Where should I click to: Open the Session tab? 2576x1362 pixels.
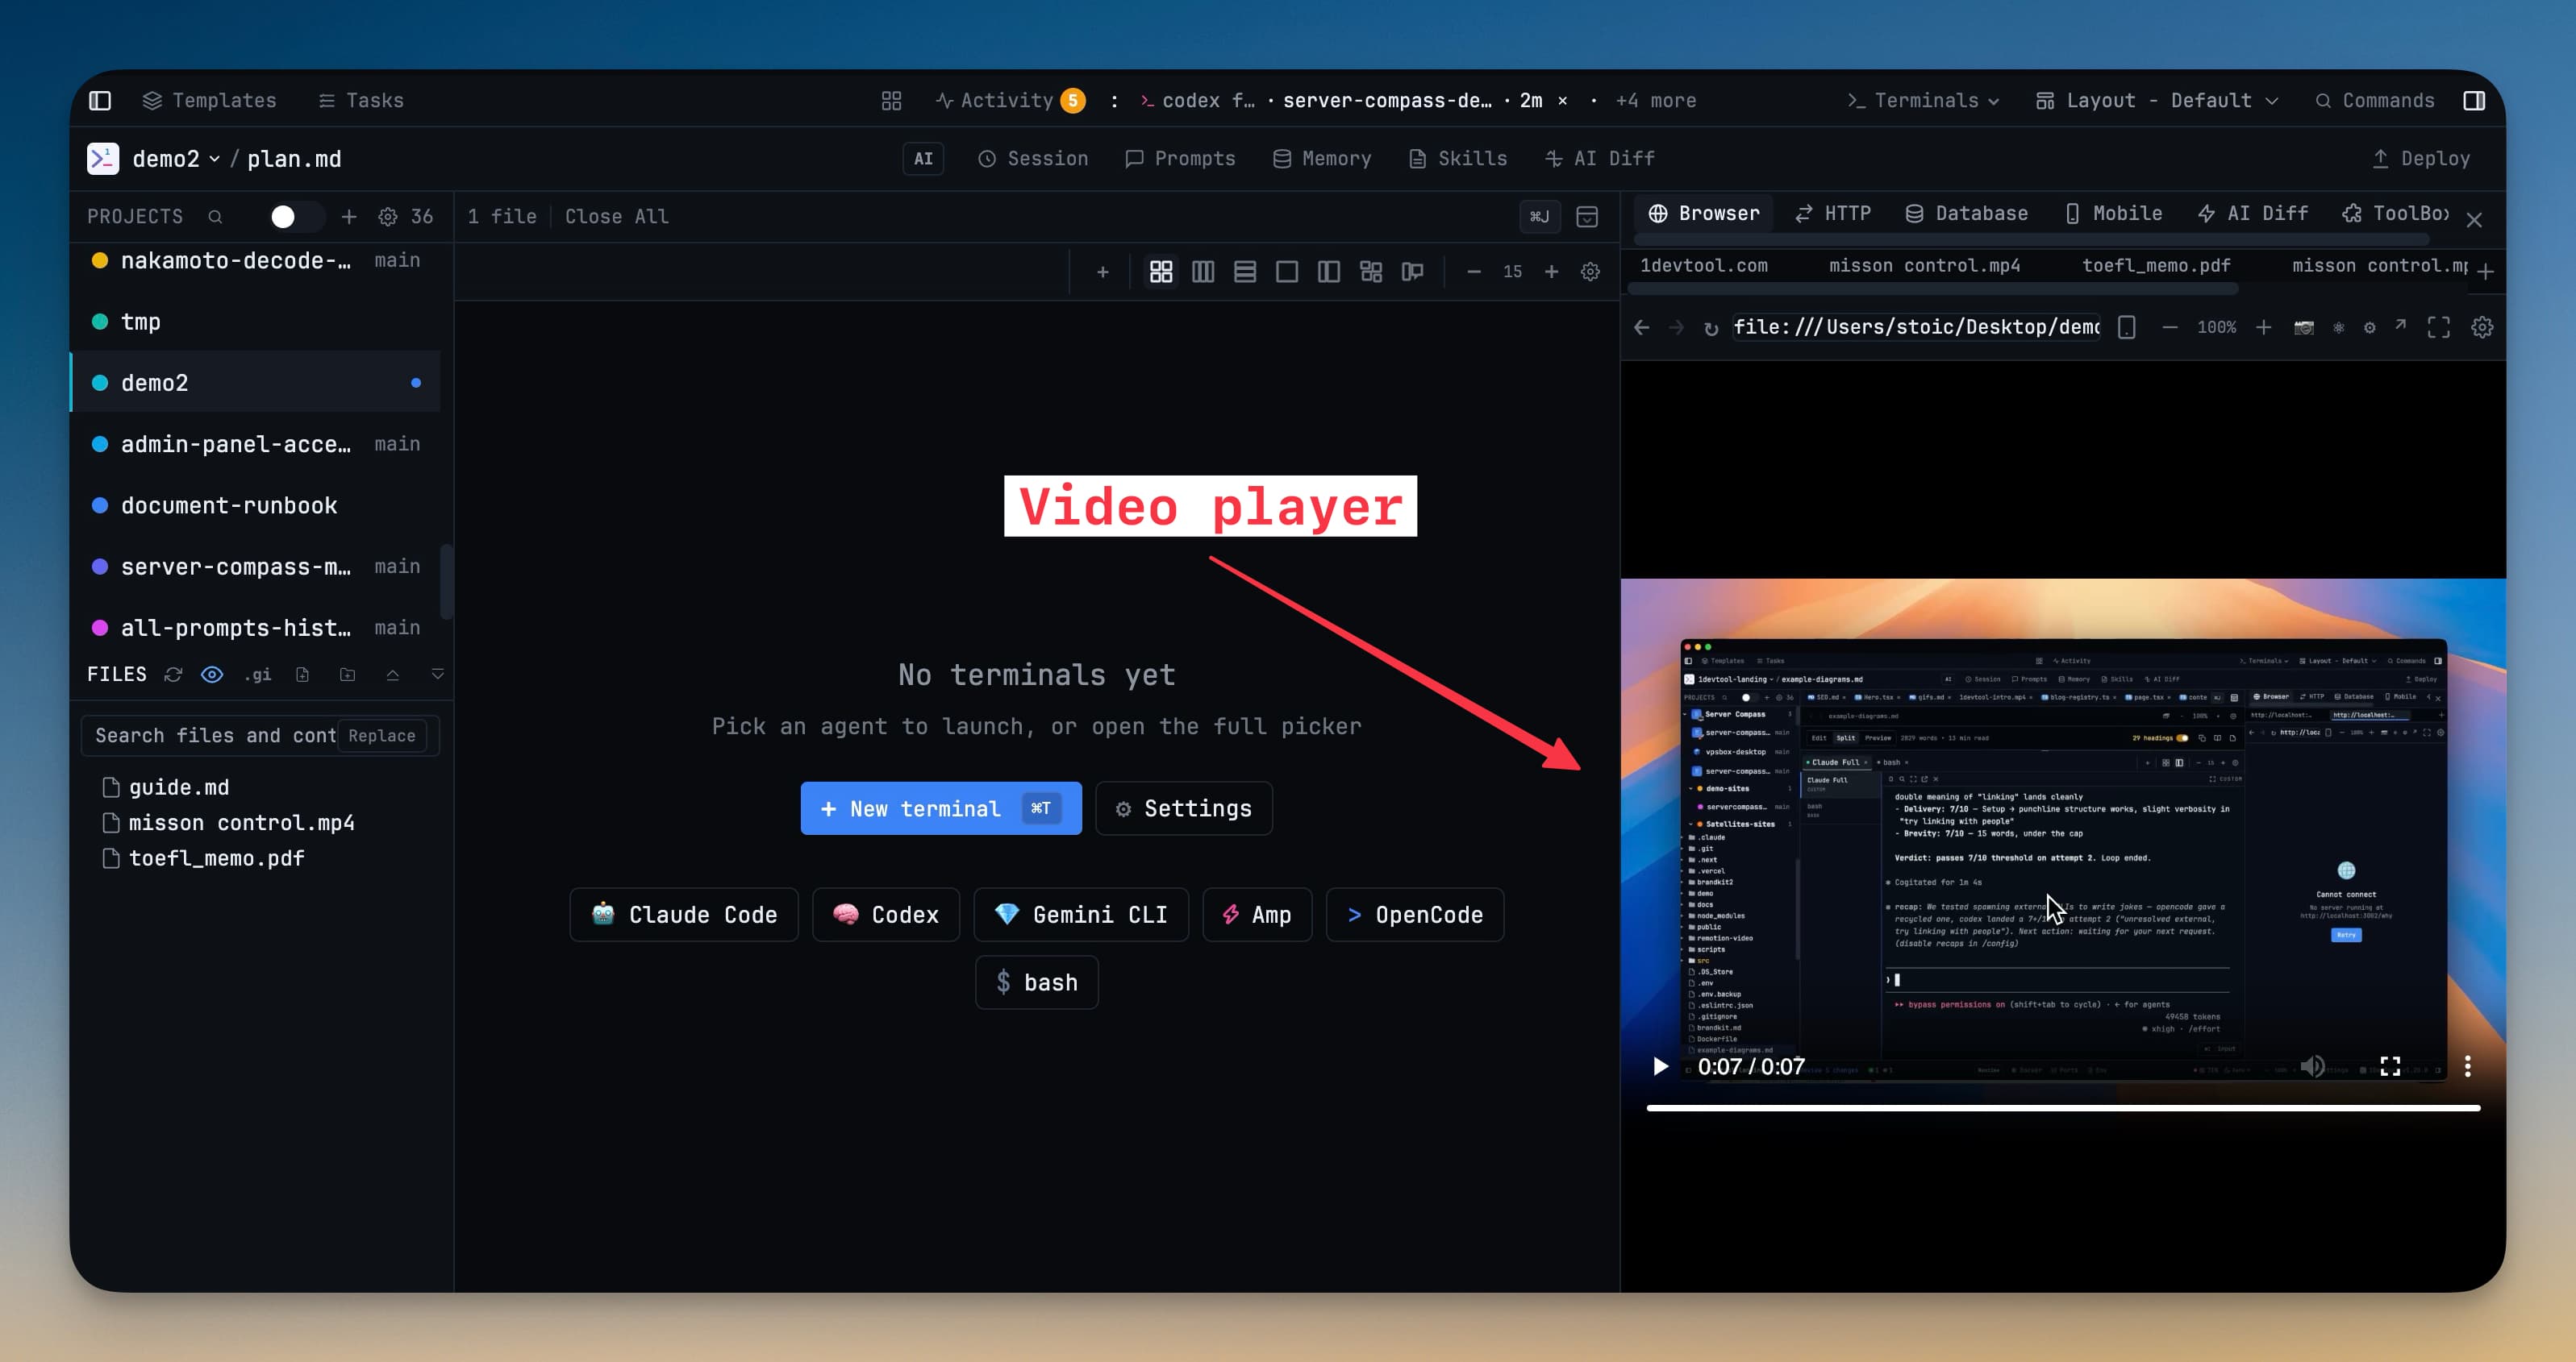point(1033,159)
